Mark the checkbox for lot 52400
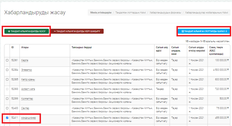Screen dimensions: 232x126 [7, 108]
